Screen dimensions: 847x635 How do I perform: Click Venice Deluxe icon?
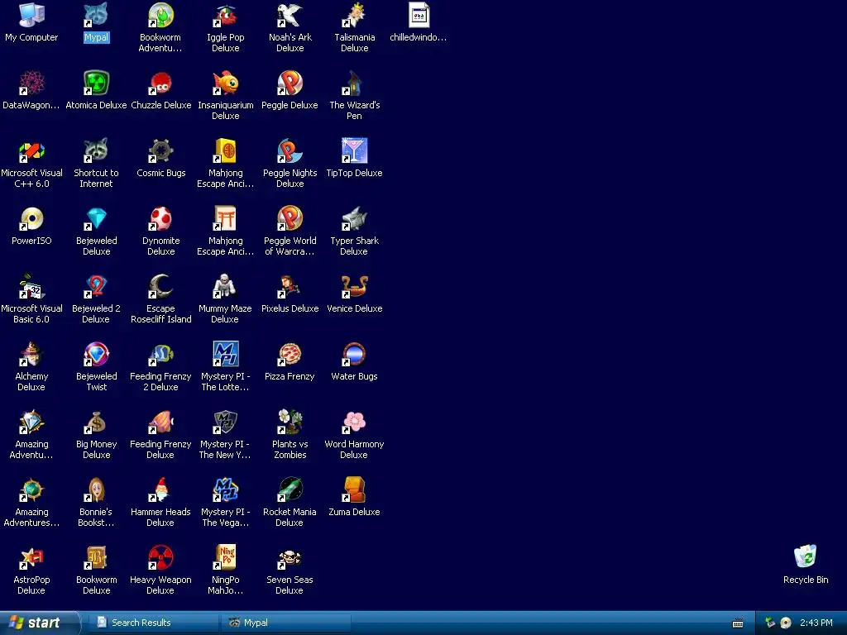(354, 286)
